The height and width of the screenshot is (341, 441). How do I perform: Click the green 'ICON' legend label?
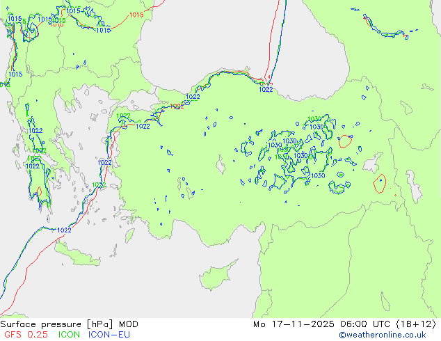click(69, 335)
